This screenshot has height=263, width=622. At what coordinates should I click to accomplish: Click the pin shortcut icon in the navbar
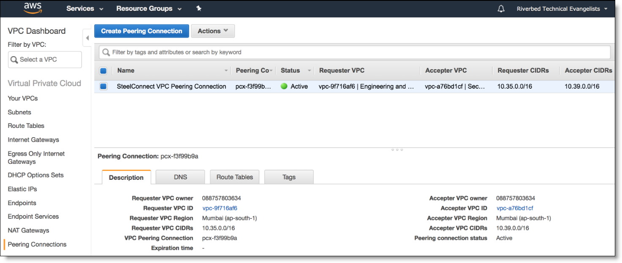point(199,8)
